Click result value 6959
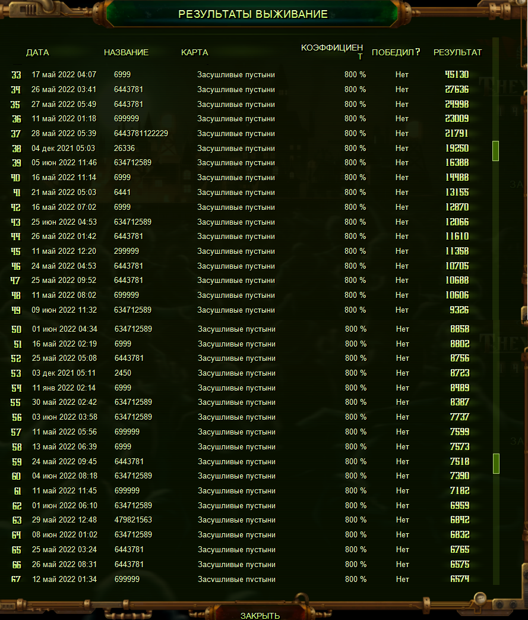Screen dimensions: 528x620 (x=460, y=505)
